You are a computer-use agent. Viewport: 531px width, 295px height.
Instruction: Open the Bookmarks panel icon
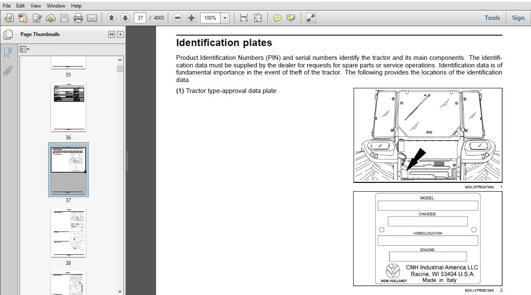tap(8, 53)
